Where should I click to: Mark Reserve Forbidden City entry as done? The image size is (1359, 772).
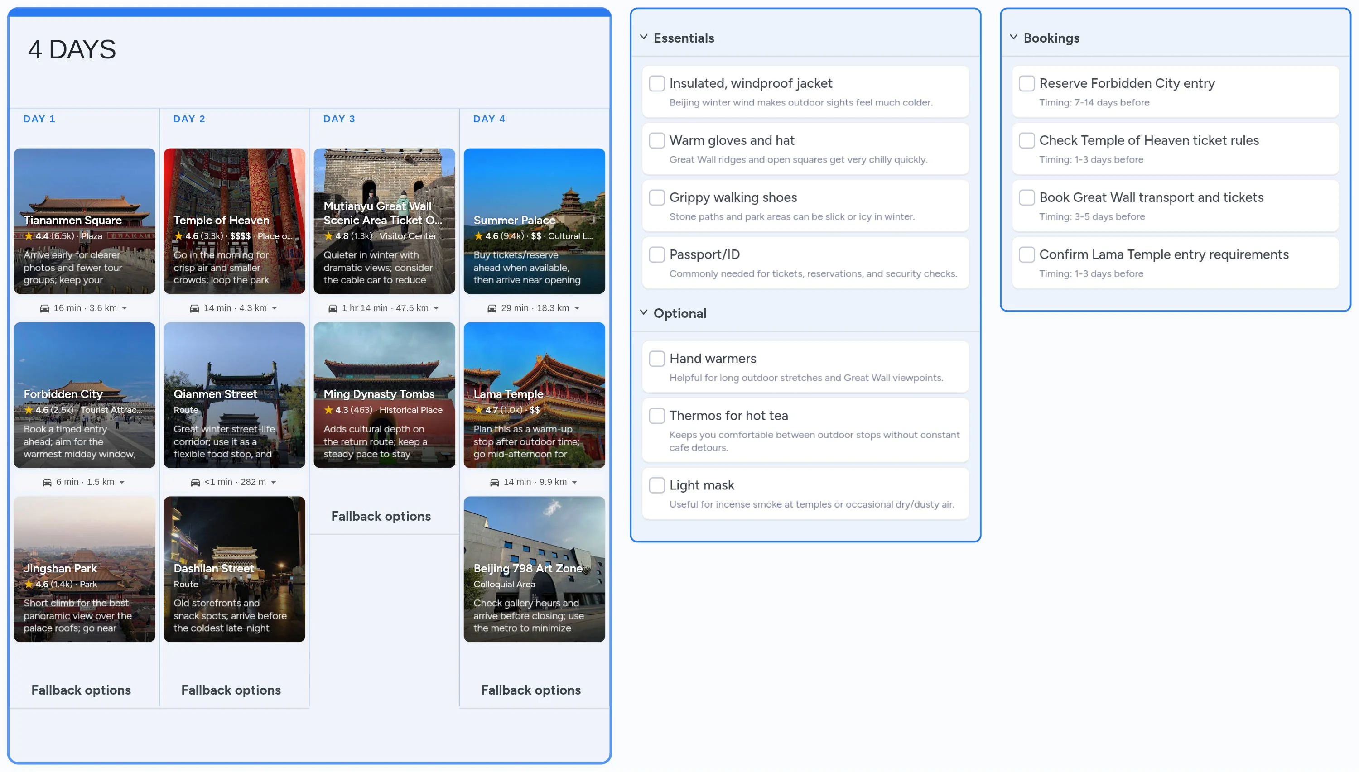[1027, 83]
